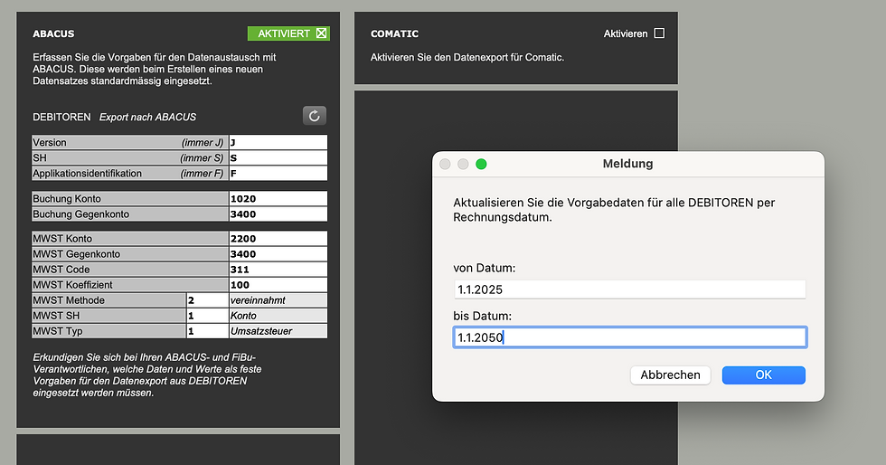Edit the Version field containing J
Screen dimensions: 886x465
coord(278,143)
